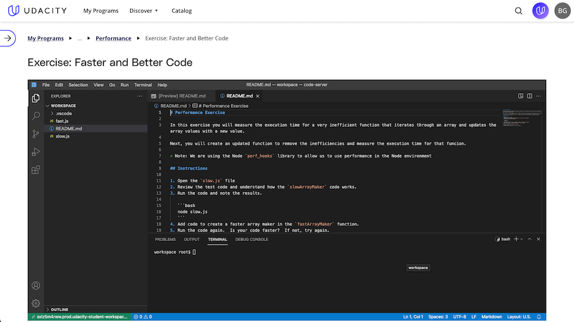Viewport: 574px width, 322px height.
Task: Open the Terminal menu
Action: tap(143, 85)
